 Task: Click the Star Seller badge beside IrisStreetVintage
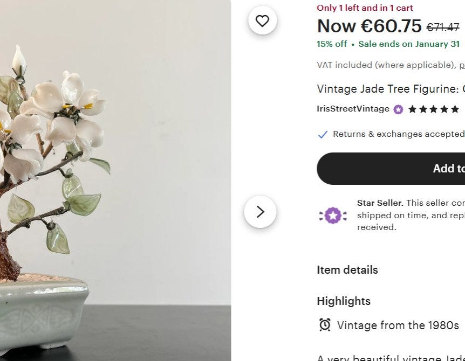(x=398, y=109)
